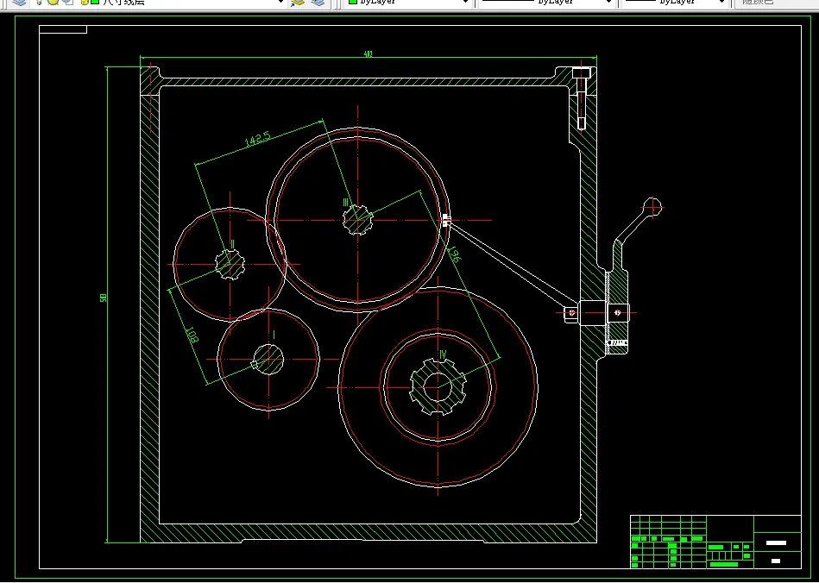The image size is (819, 583).
Task: Select the control lever handle knob
Action: click(652, 207)
